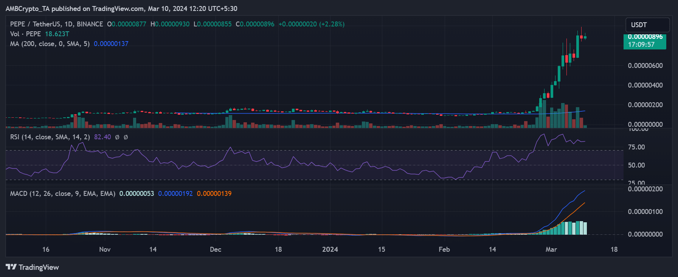Click the Vol · PEPE indicator label

tap(25, 34)
